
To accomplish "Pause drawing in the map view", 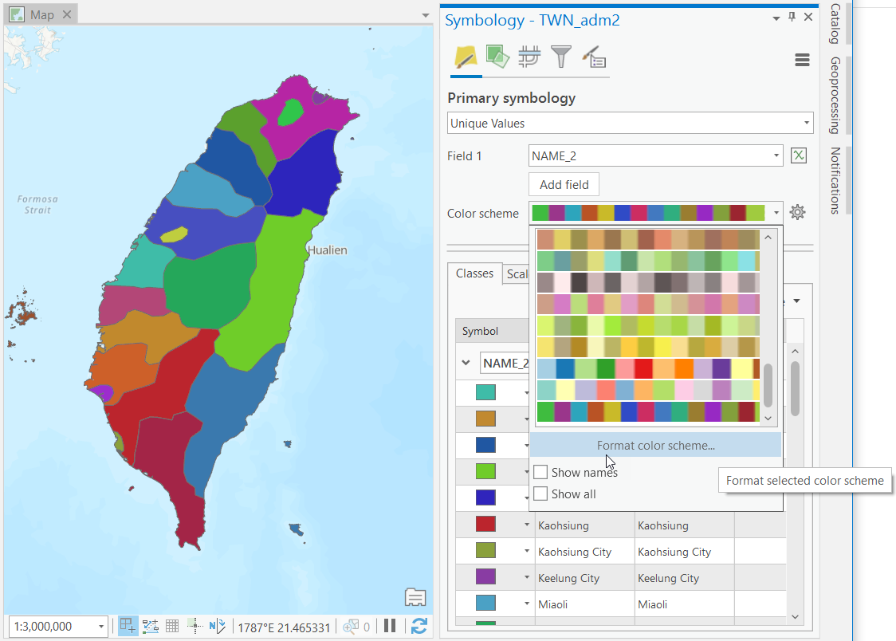I will coord(390,626).
